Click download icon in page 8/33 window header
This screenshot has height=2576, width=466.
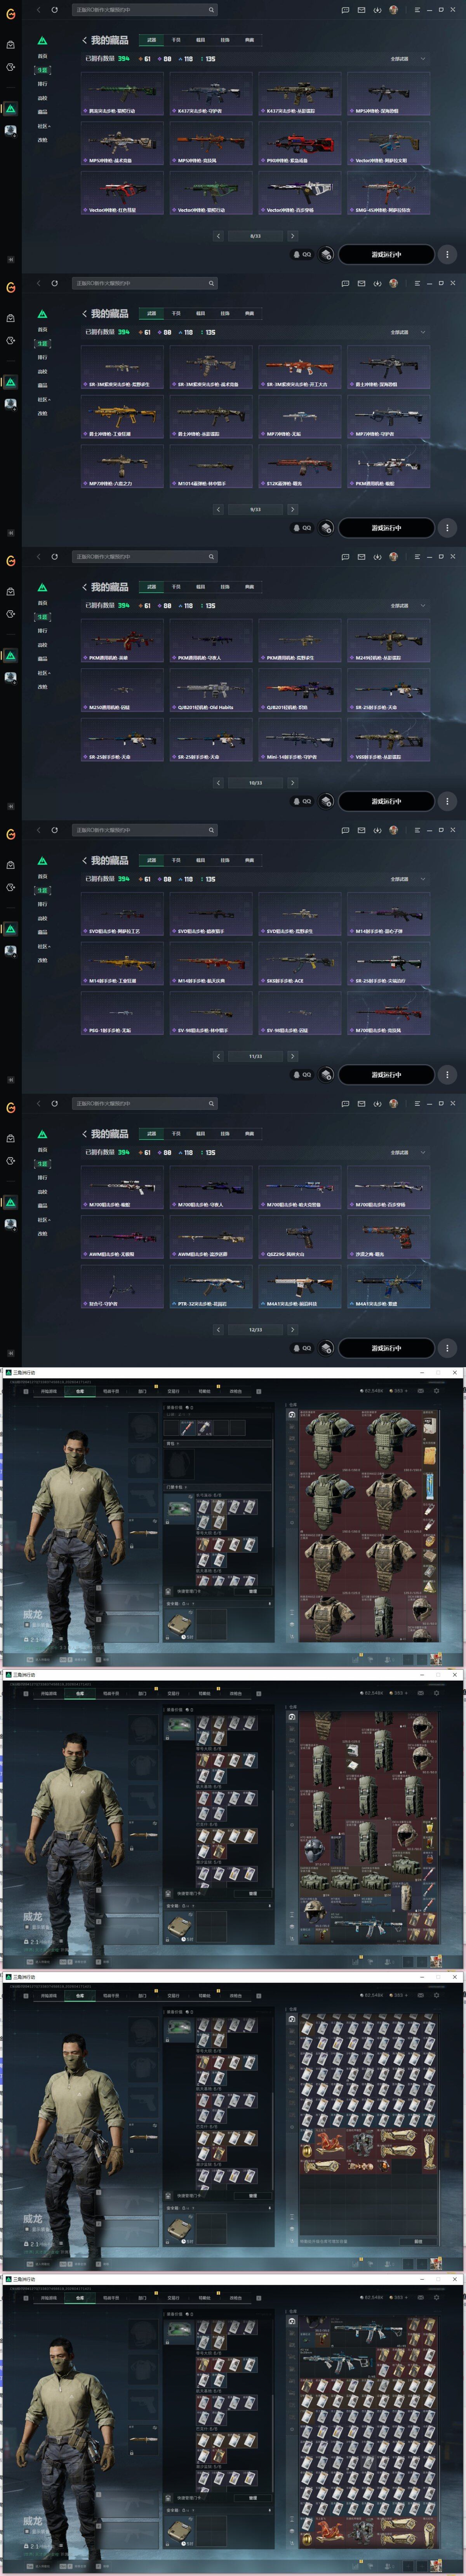(x=377, y=10)
